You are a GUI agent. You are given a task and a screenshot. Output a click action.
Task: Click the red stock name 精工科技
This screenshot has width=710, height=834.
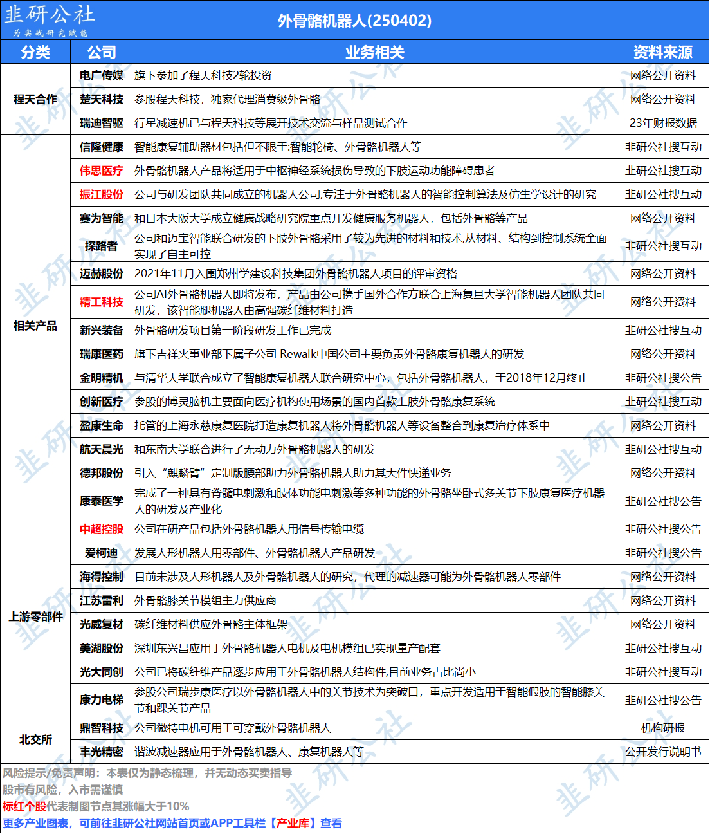tap(102, 302)
